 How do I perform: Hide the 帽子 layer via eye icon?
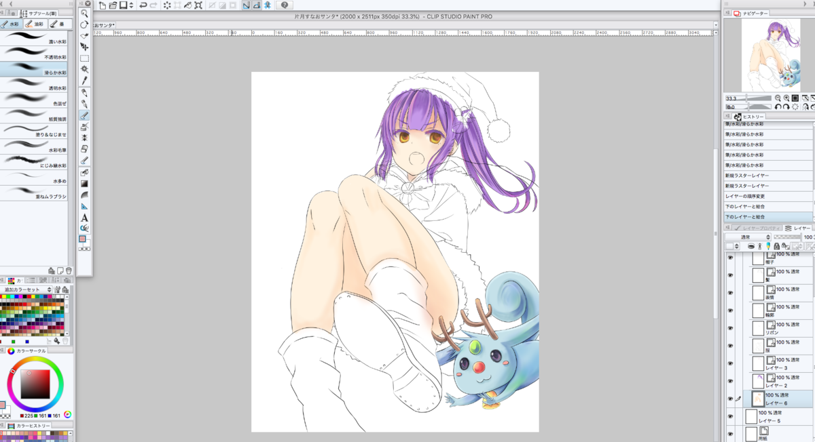click(731, 258)
